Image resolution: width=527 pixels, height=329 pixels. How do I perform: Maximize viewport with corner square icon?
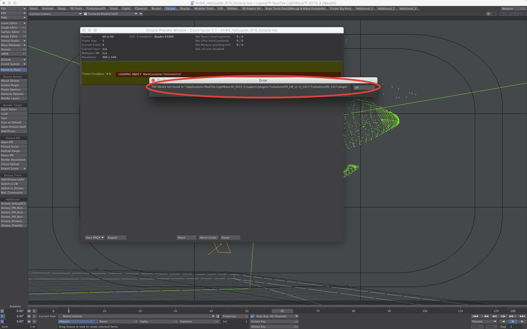(524, 14)
